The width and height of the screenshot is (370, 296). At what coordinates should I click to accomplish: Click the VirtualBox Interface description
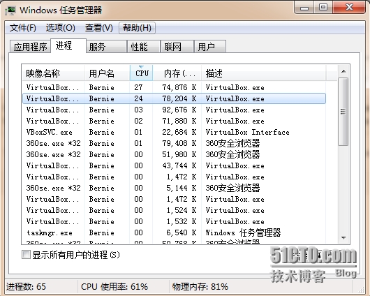coord(247,132)
